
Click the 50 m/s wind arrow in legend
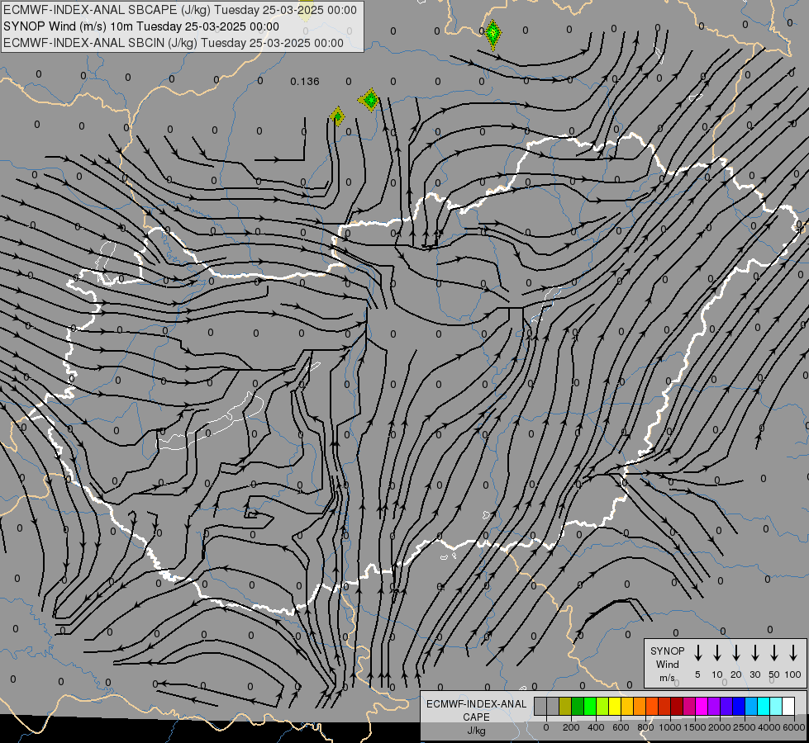click(x=774, y=652)
